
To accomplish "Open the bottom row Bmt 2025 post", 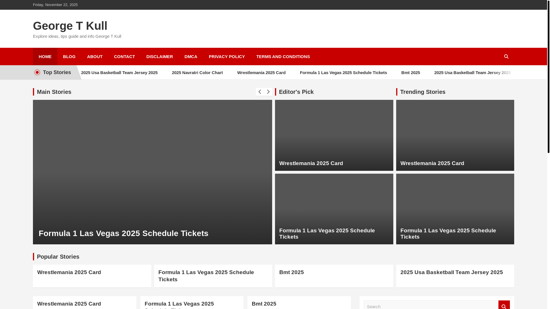I will (x=264, y=304).
